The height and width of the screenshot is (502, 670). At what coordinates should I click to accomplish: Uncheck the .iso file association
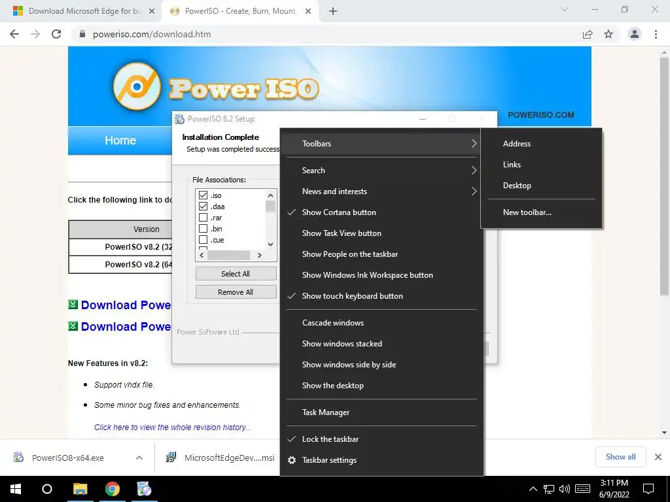coord(203,195)
